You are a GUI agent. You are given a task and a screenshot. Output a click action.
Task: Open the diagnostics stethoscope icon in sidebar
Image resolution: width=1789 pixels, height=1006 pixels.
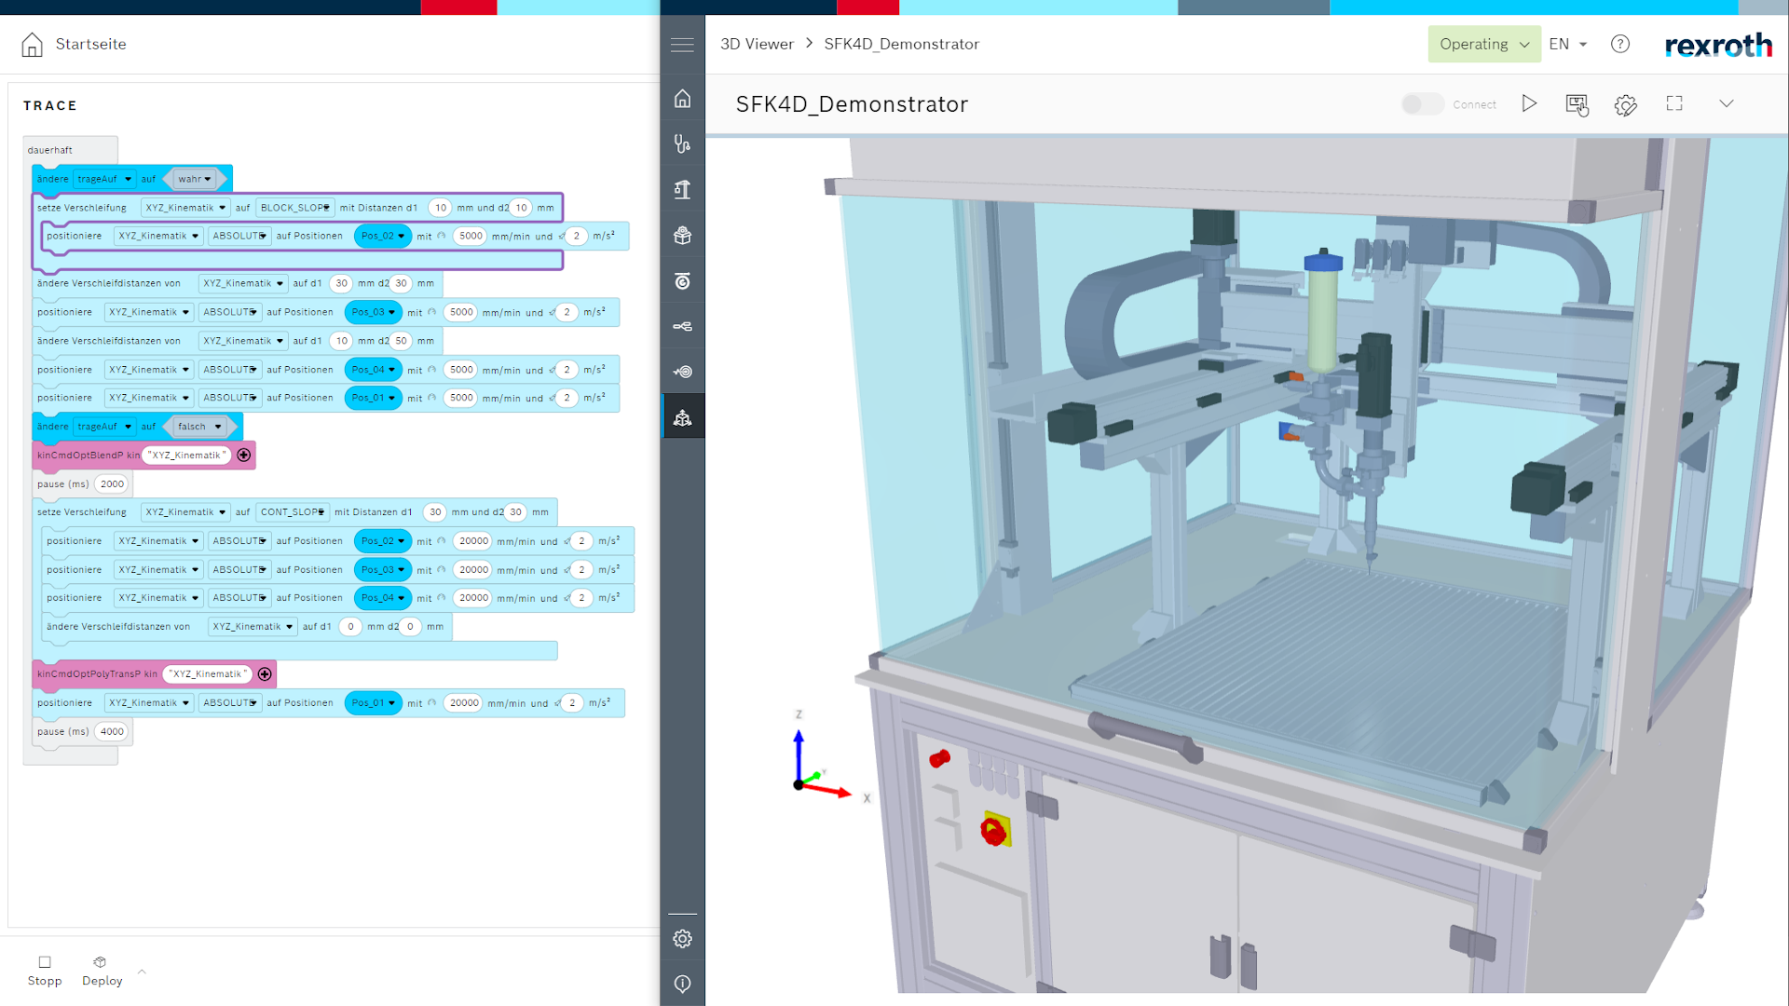(682, 143)
